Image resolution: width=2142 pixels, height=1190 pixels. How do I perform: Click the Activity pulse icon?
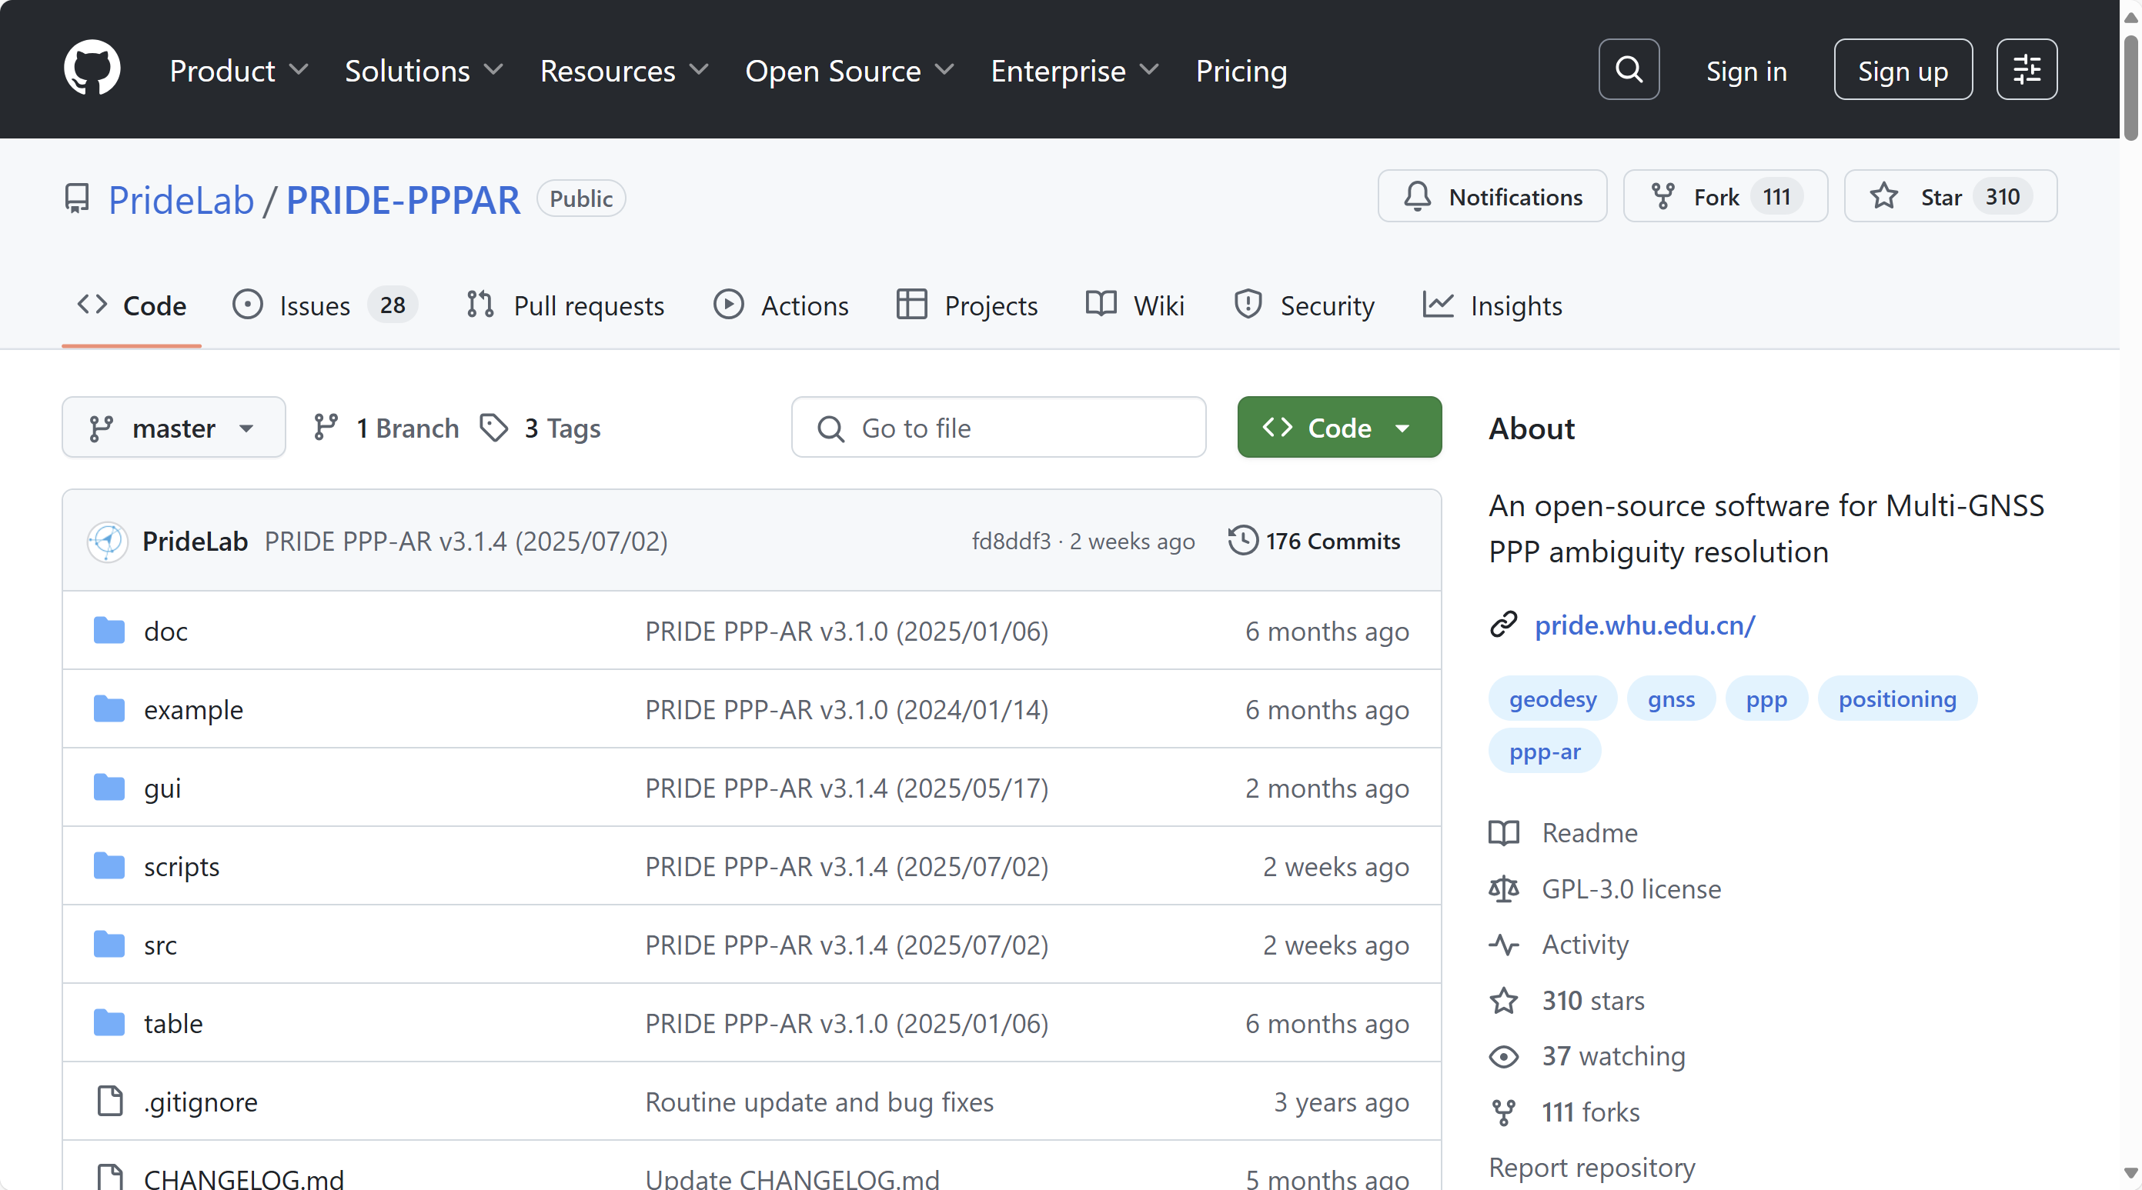point(1503,945)
